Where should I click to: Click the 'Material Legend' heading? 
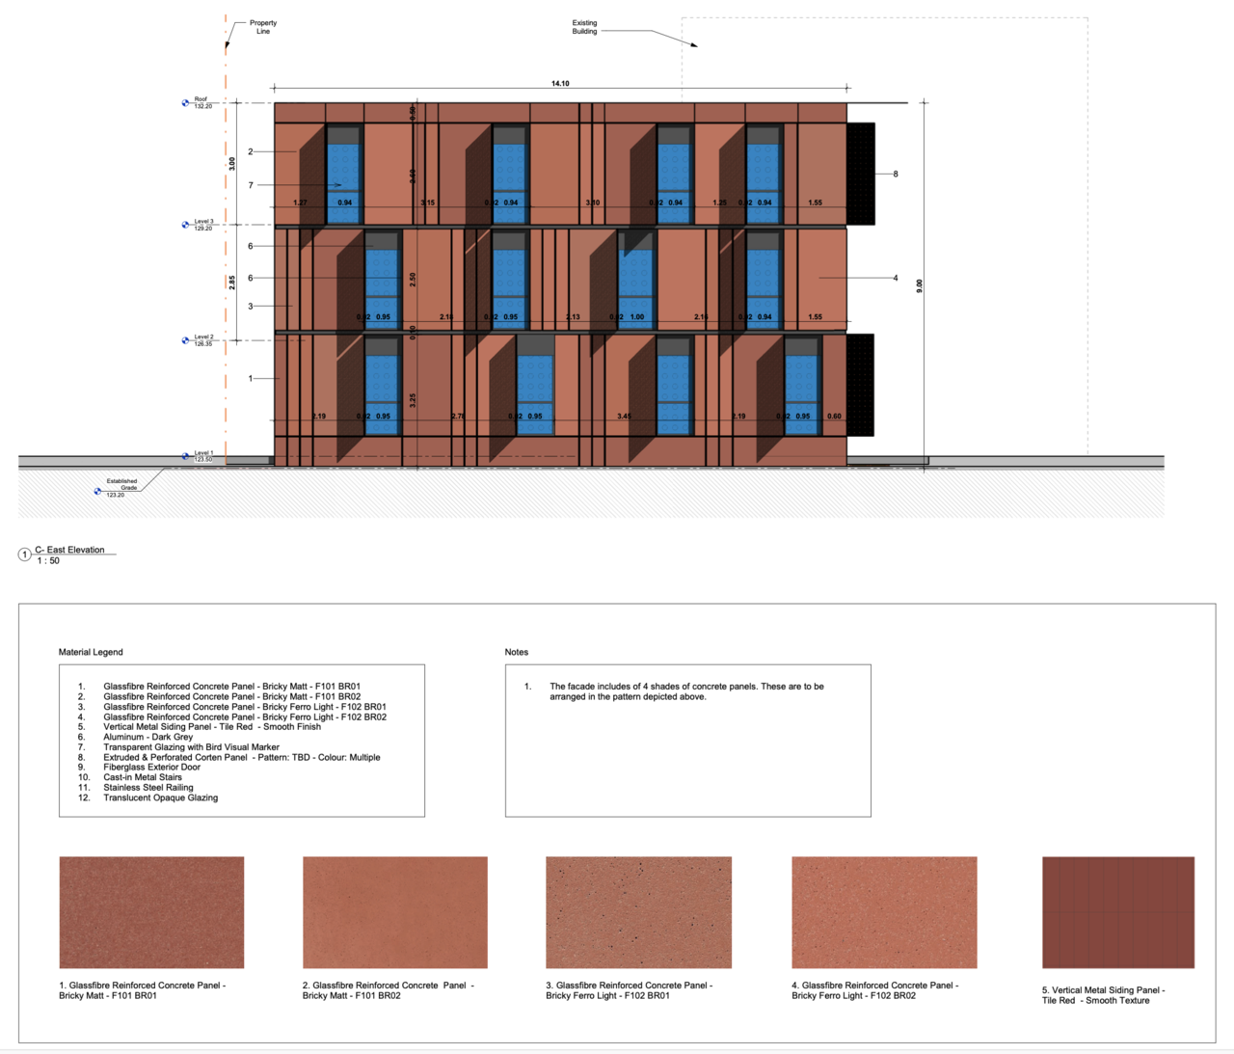pyautogui.click(x=91, y=652)
